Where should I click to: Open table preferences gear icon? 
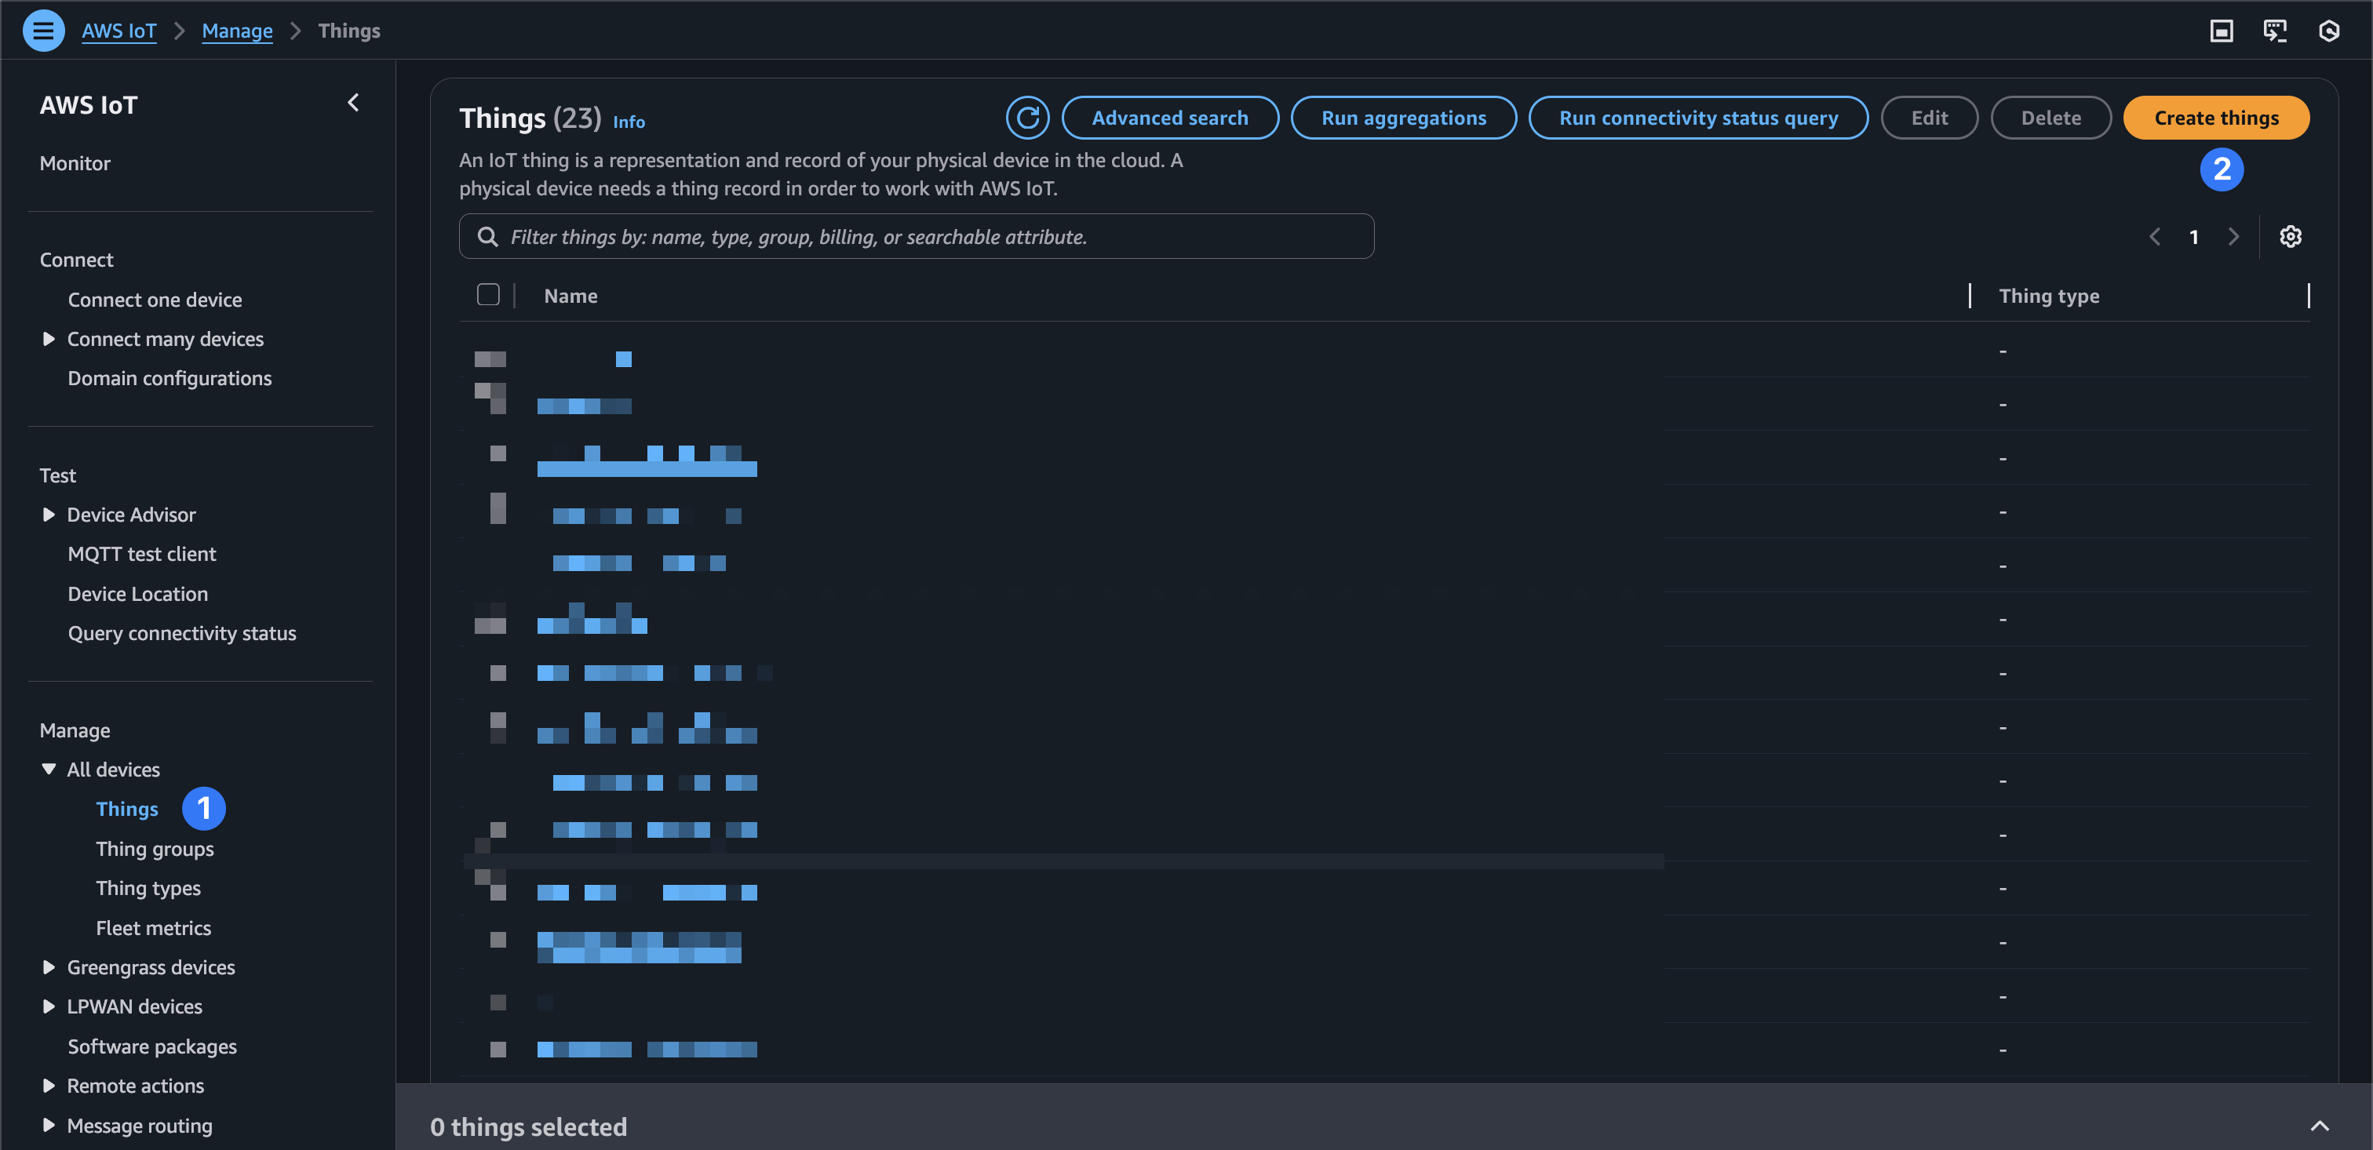[2290, 237]
